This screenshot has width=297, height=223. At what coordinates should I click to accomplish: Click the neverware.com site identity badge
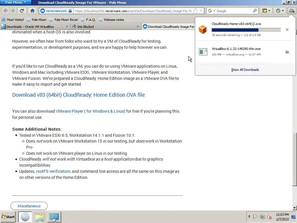(x=56, y=11)
